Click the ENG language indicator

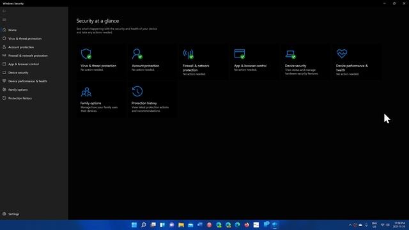[374, 225]
